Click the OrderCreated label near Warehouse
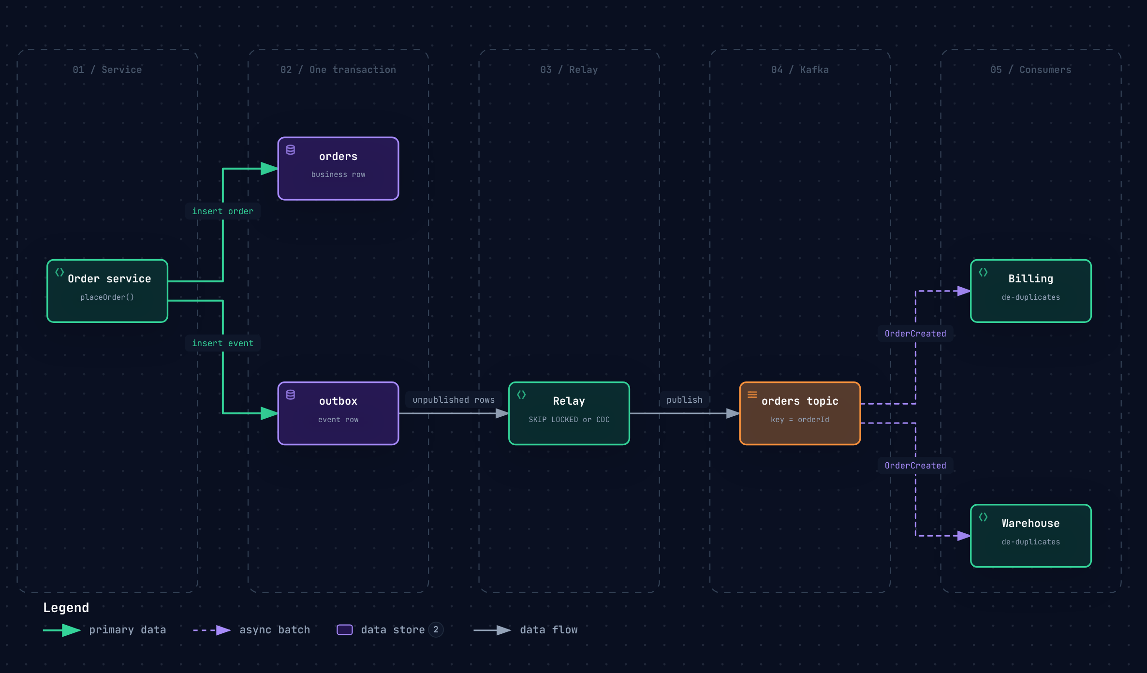1147x673 pixels. point(915,466)
